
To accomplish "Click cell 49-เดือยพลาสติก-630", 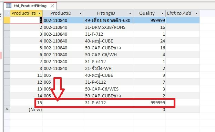I will pyautogui.click(x=109, y=20).
